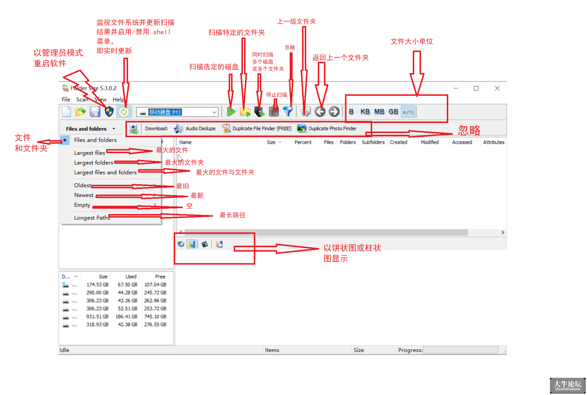The width and height of the screenshot is (587, 395).
Task: Set size unit to GB
Action: 394,112
